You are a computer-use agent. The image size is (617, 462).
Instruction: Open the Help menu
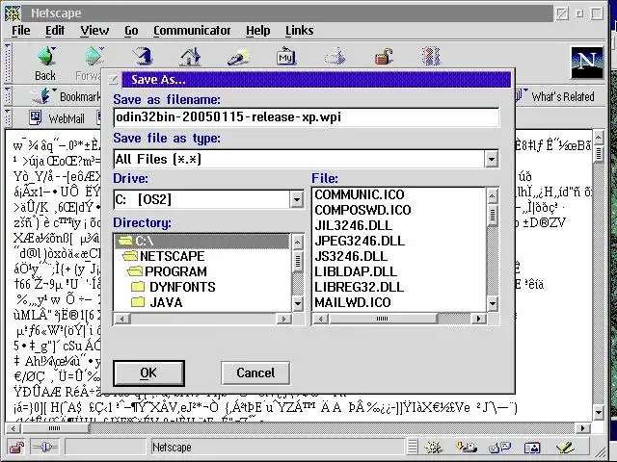[257, 30]
